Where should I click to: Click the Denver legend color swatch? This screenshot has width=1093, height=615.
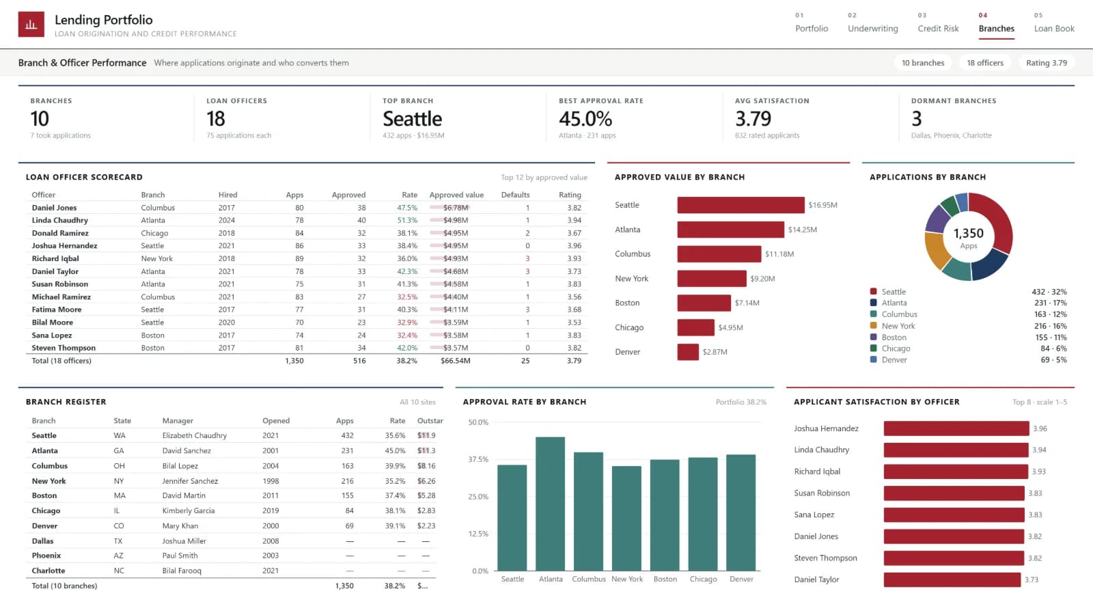point(874,359)
